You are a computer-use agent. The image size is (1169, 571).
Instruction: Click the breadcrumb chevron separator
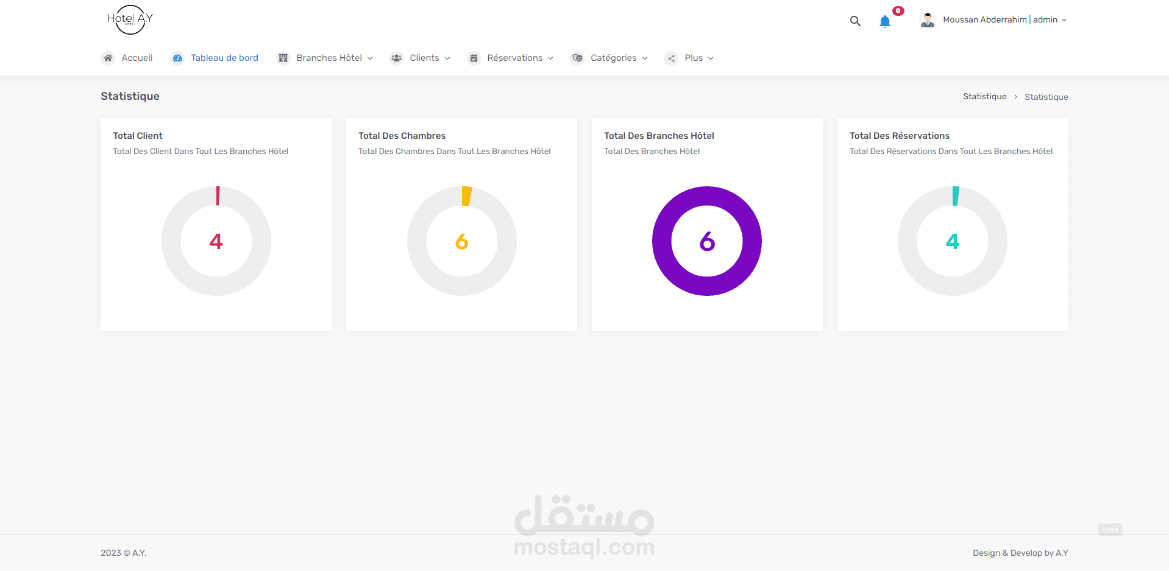click(1015, 97)
